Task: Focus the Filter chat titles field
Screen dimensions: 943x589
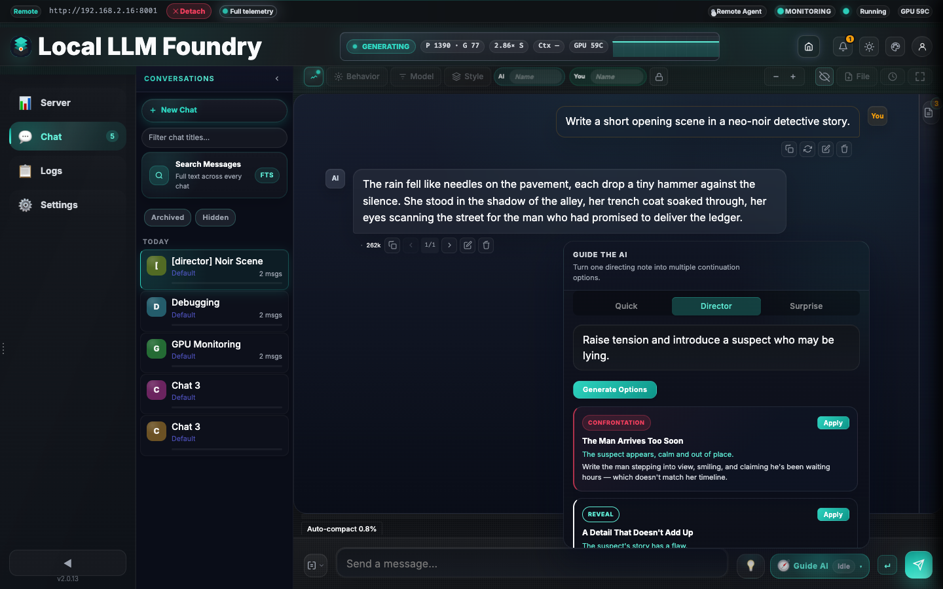Action: [214, 137]
